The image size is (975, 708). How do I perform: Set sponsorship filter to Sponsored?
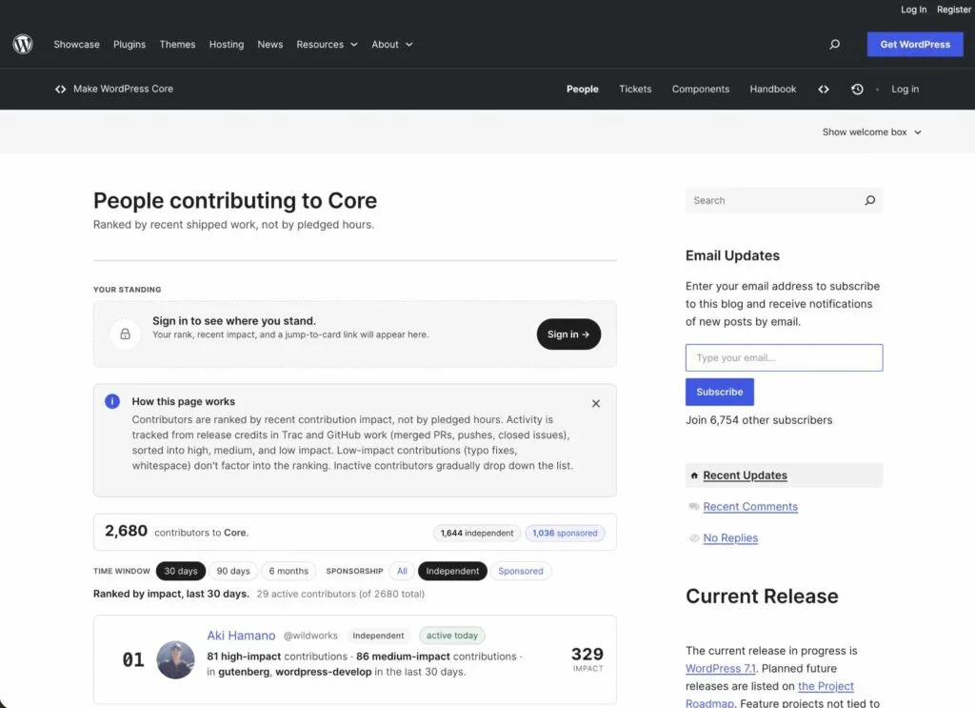coord(521,571)
